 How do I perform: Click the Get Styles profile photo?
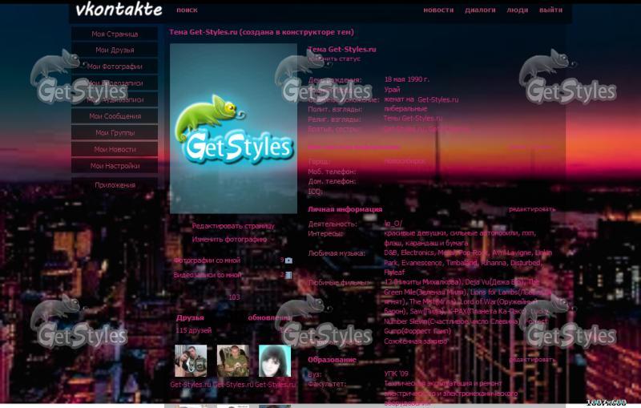(233, 128)
